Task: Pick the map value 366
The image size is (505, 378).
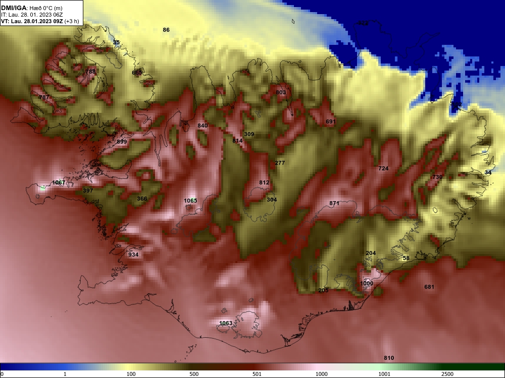Action: [142, 199]
